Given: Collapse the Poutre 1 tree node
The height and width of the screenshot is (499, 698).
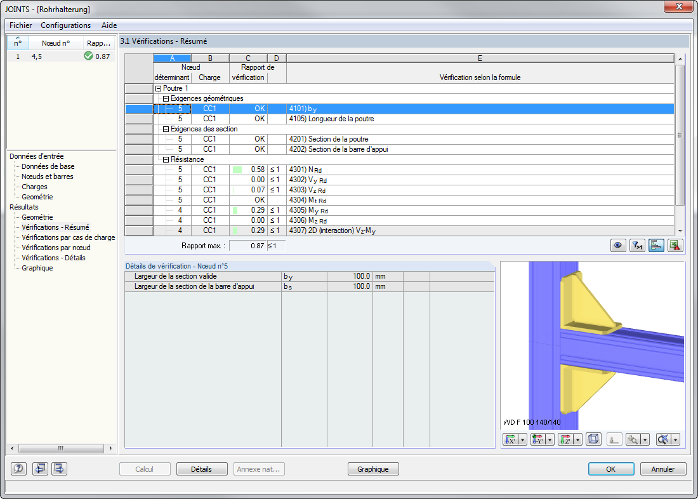Looking at the screenshot, I should [x=158, y=88].
